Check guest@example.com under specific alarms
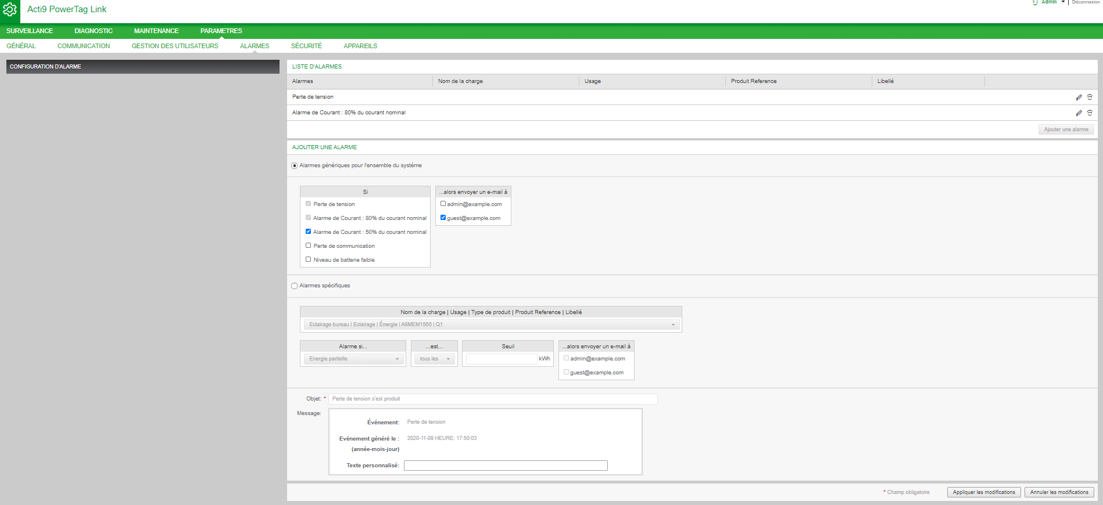The height and width of the screenshot is (505, 1103). pyautogui.click(x=566, y=372)
